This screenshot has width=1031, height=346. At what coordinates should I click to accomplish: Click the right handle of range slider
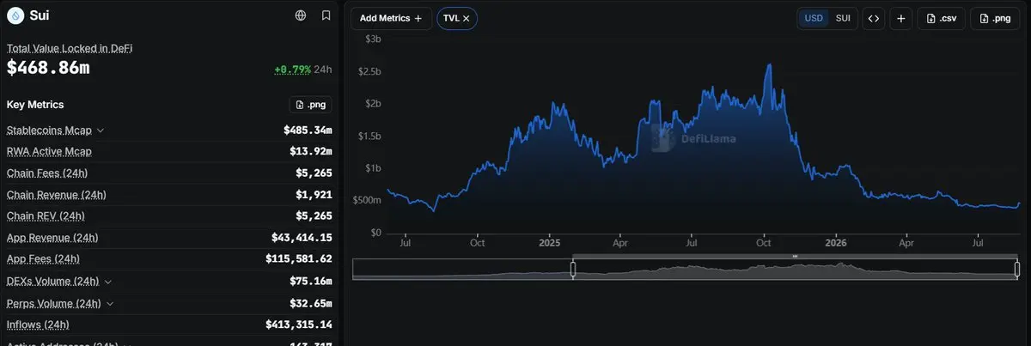pyautogui.click(x=1017, y=269)
